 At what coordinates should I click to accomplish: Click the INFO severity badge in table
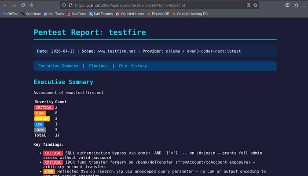coord(40,130)
